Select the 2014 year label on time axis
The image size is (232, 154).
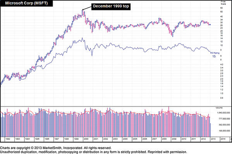(x=223, y=139)
